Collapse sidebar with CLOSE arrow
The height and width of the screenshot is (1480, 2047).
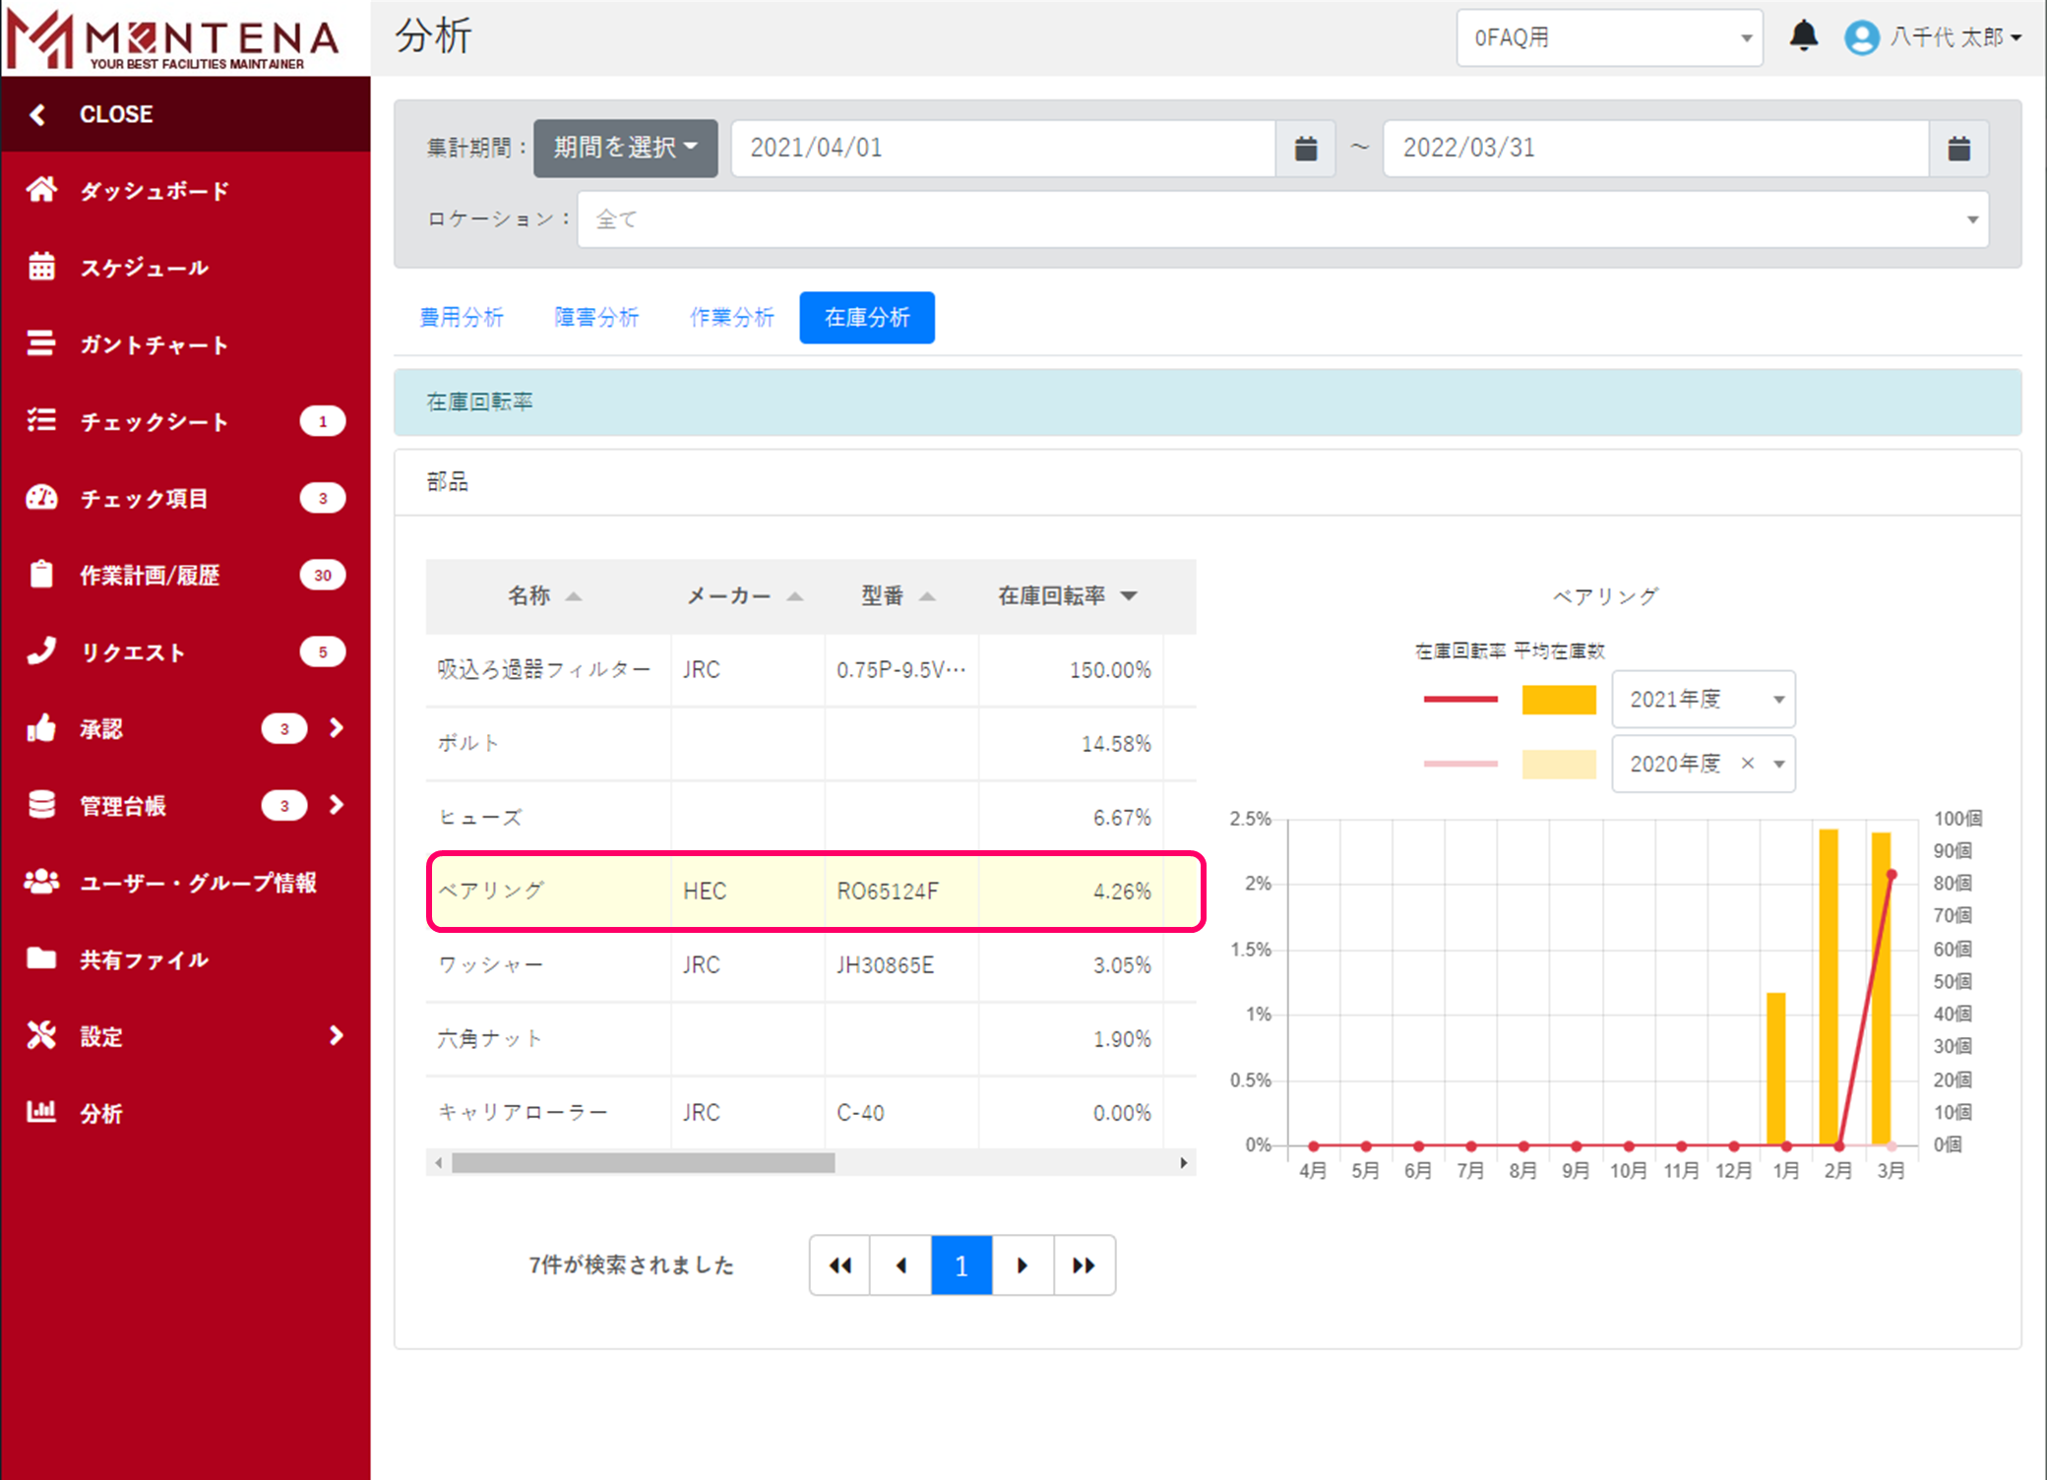37,114
